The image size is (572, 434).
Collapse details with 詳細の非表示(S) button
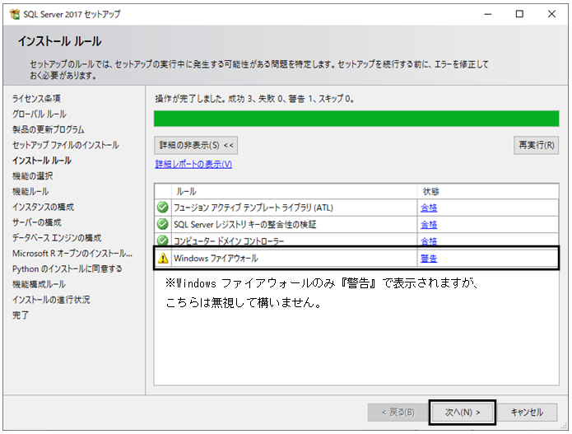[x=196, y=145]
